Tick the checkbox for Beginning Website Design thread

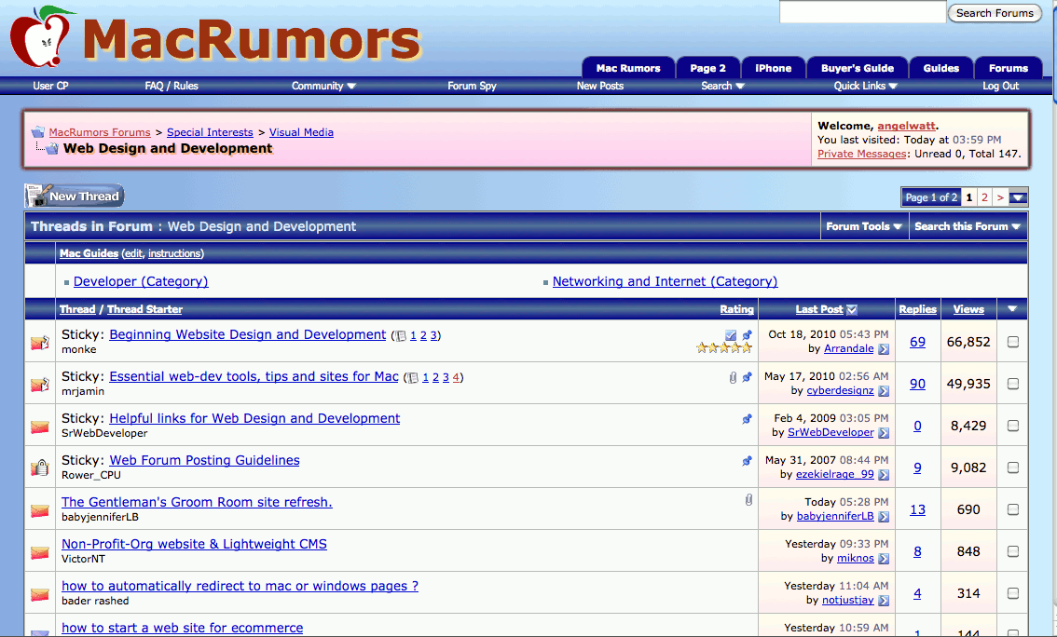pos(1012,342)
